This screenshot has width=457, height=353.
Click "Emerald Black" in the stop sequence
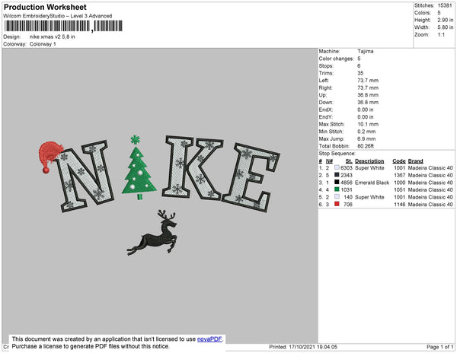click(x=372, y=183)
